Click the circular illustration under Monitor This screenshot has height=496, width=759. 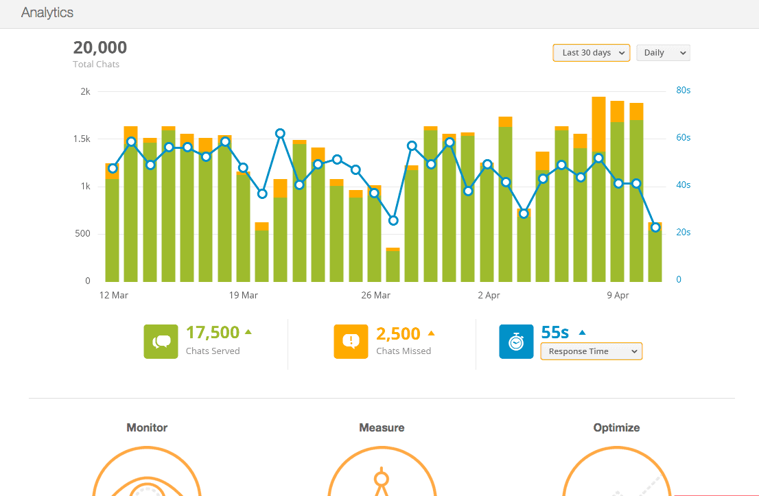[147, 471]
